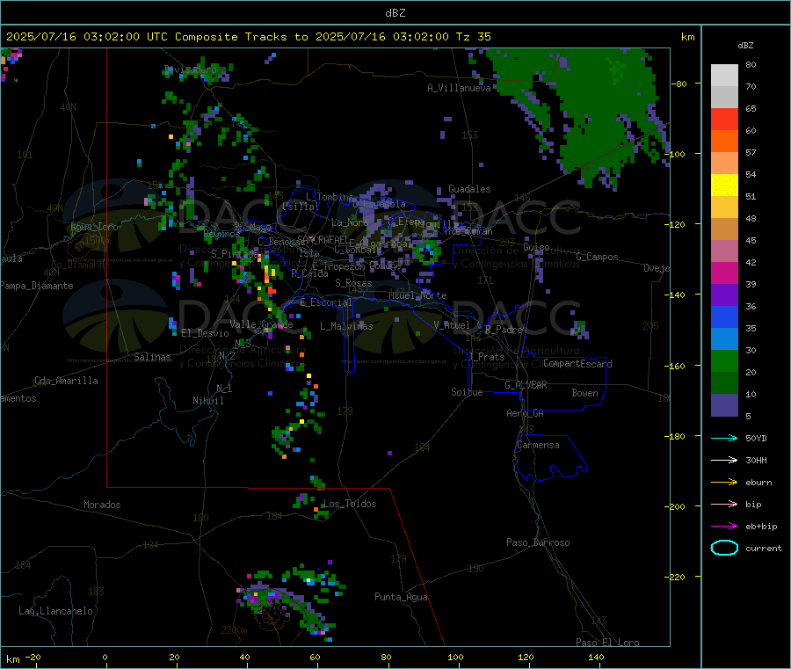Click the cyan 50YD track arrow in legend
Image resolution: width=791 pixels, height=669 pixels.
(x=724, y=438)
